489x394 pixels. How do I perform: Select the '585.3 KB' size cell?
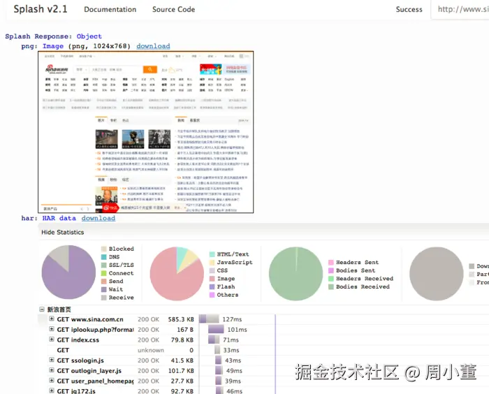click(x=181, y=319)
